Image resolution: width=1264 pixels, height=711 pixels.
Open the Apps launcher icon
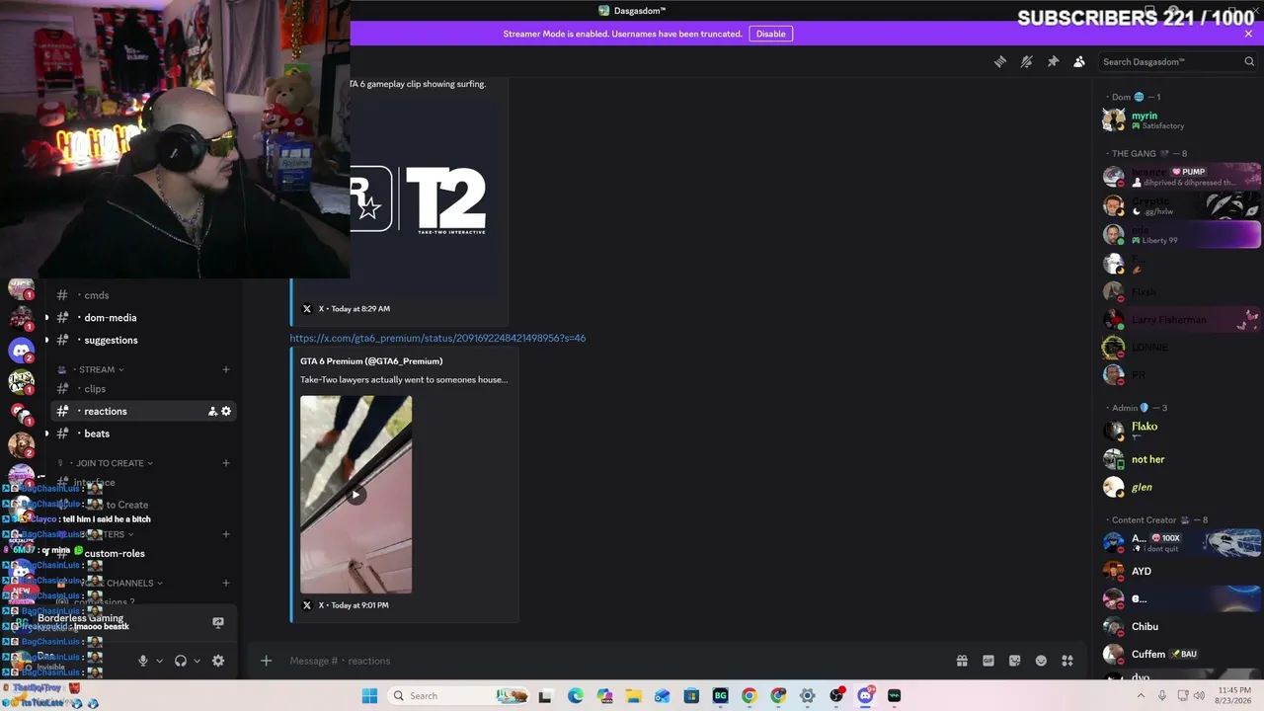point(1067,661)
